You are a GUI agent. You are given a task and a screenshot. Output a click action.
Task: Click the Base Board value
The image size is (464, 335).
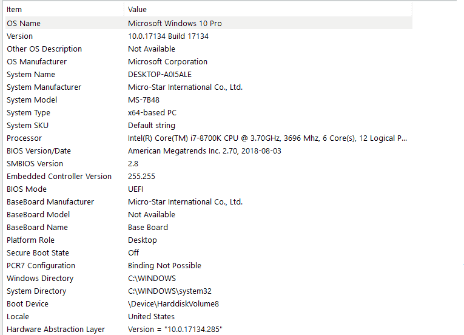(148, 227)
